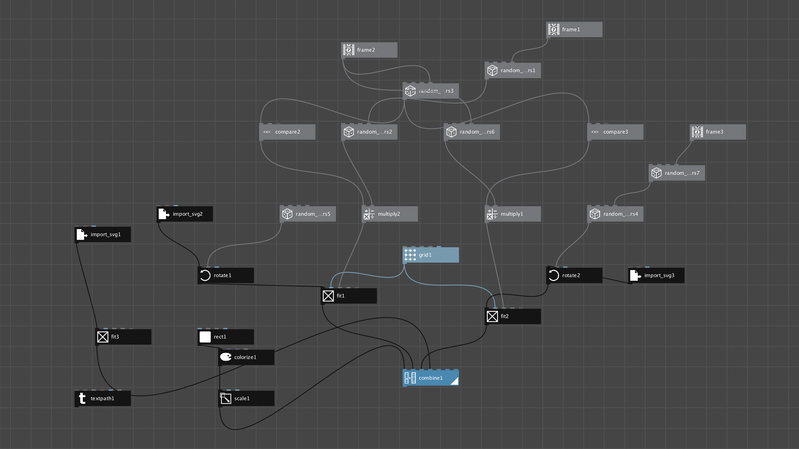Click the film icon on frame1 node

coord(553,30)
